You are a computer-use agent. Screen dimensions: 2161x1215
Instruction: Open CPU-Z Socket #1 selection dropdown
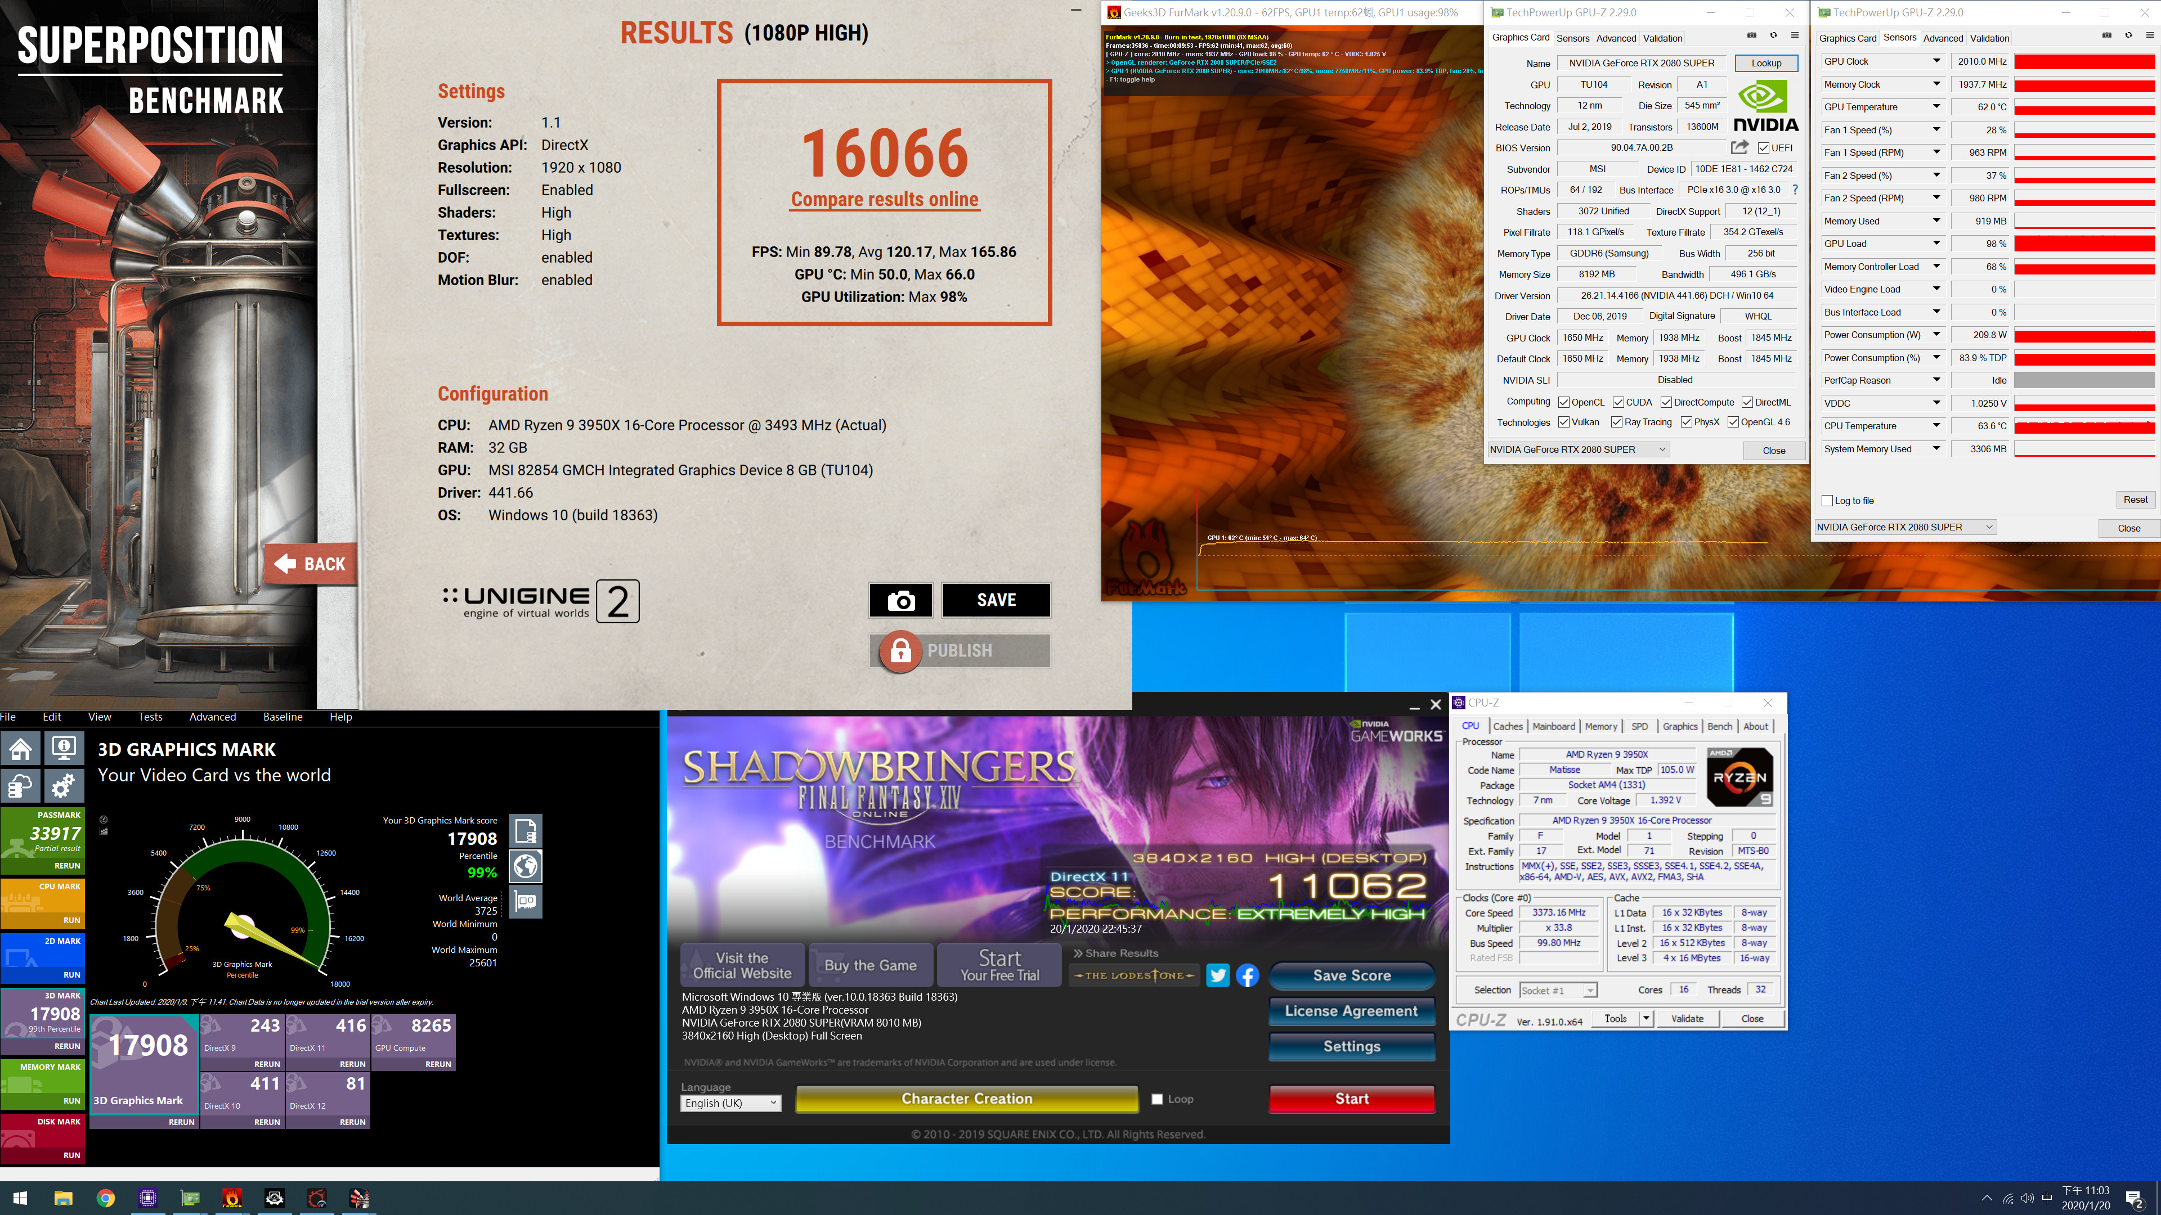1558,990
